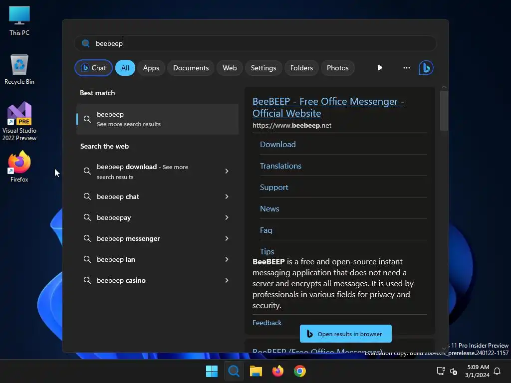Switch to the Web filter tab
Screen dimensions: 511x383
click(230, 68)
